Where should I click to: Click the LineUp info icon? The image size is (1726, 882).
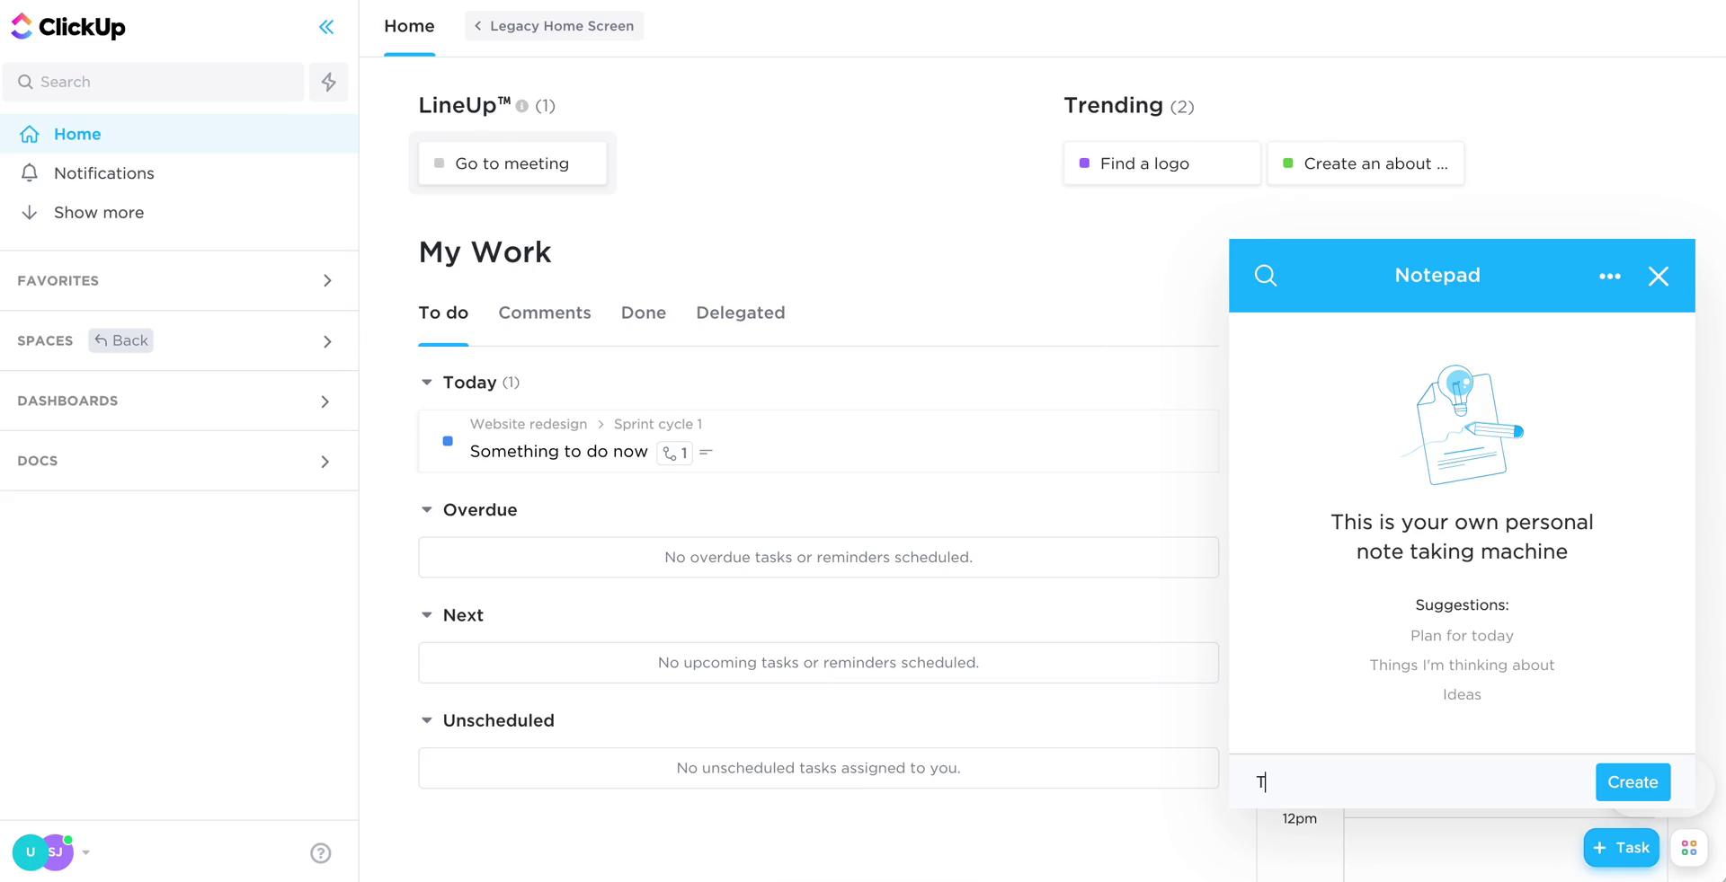pos(522,106)
